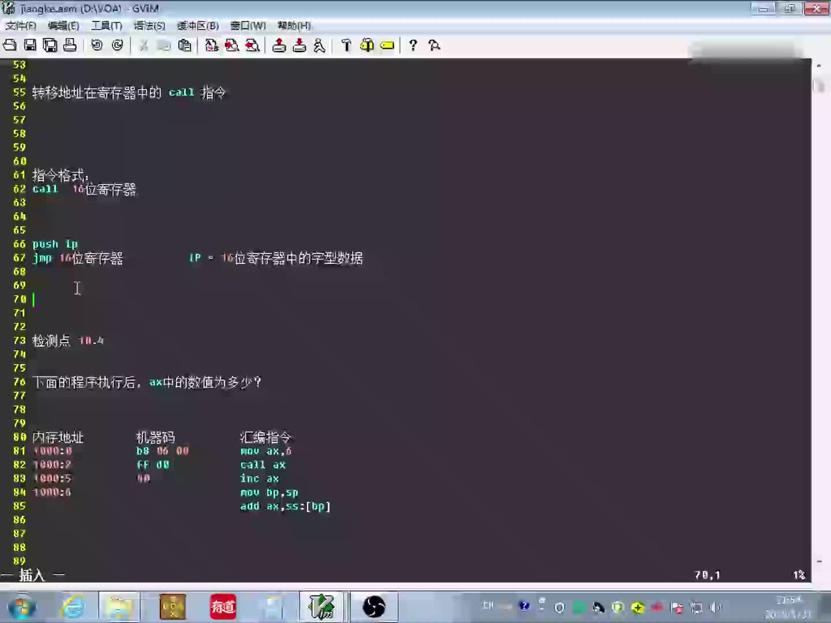Screen dimensions: 831x623
Task: Open the file explorer taskbar icon
Action: point(119,607)
